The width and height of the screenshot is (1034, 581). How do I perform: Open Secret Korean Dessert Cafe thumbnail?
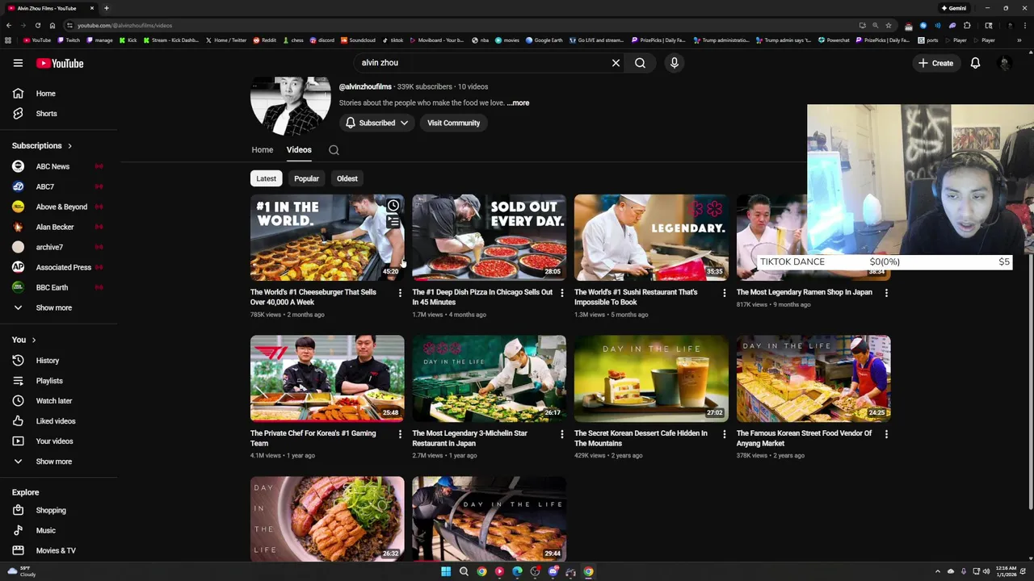tap(651, 378)
